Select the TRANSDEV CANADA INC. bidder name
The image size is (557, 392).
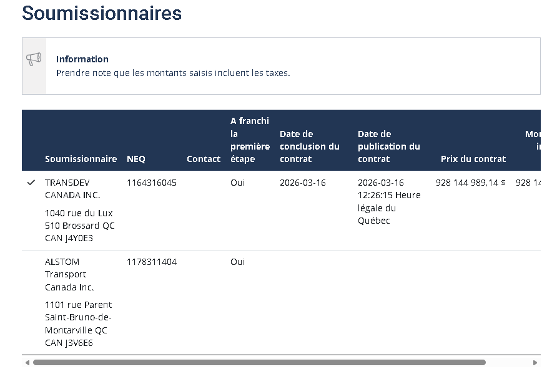[72, 189]
